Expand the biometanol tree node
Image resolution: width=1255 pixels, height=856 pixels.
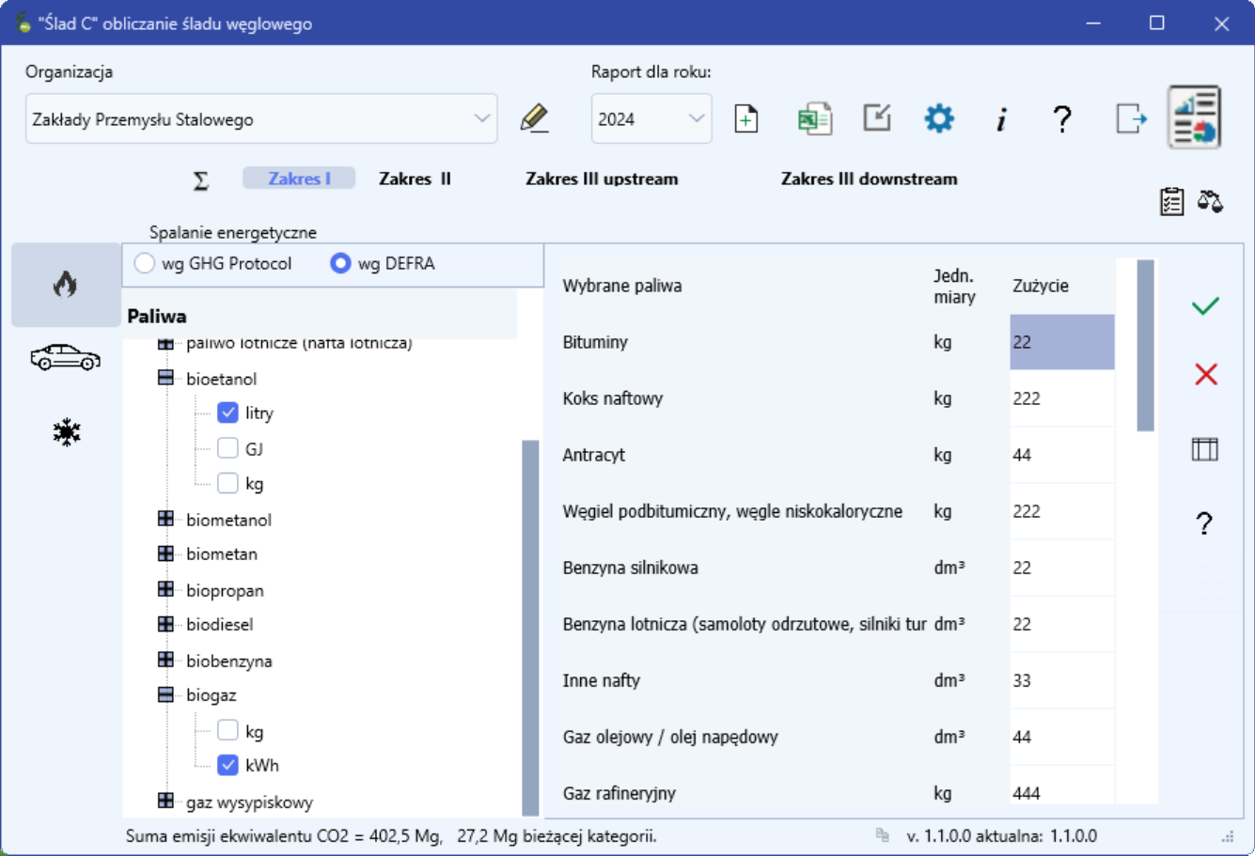[166, 519]
